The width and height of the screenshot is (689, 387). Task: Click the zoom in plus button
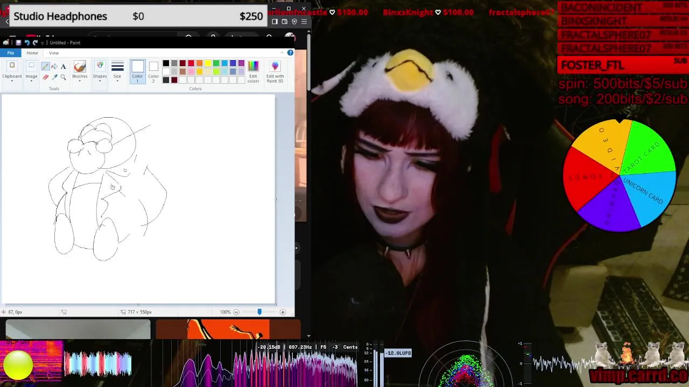[x=283, y=312]
